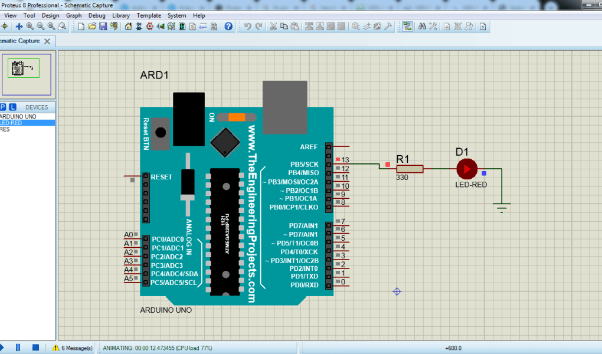Pause the running simulation
602x354 pixels.
18,348
